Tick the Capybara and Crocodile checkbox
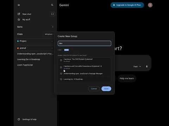The width and height of the screenshot is (169, 126). click(x=61, y=67)
